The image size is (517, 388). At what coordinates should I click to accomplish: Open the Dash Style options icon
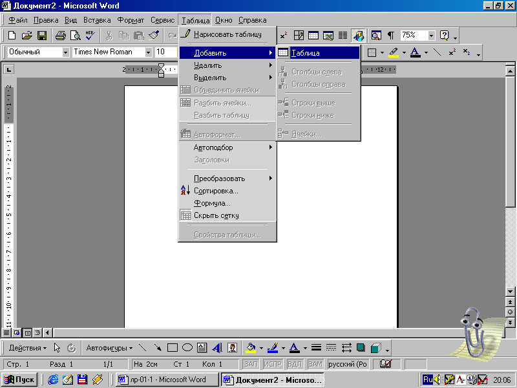pos(331,348)
